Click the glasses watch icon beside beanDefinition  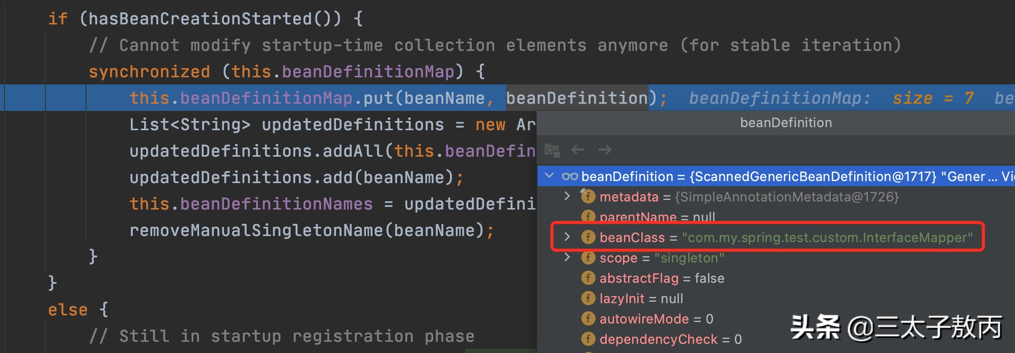tap(570, 176)
